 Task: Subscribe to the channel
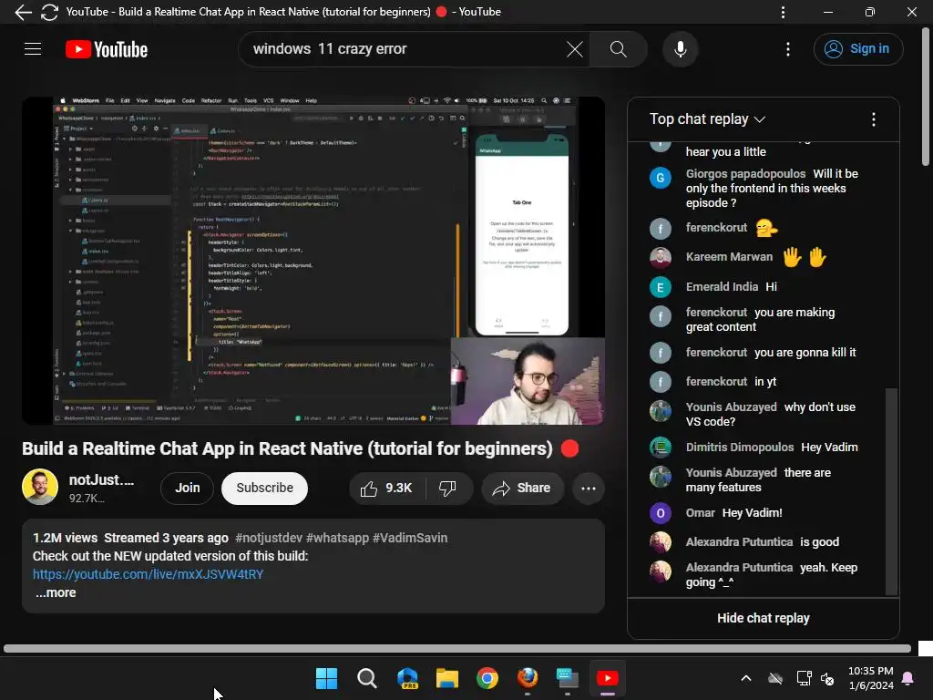coord(264,489)
